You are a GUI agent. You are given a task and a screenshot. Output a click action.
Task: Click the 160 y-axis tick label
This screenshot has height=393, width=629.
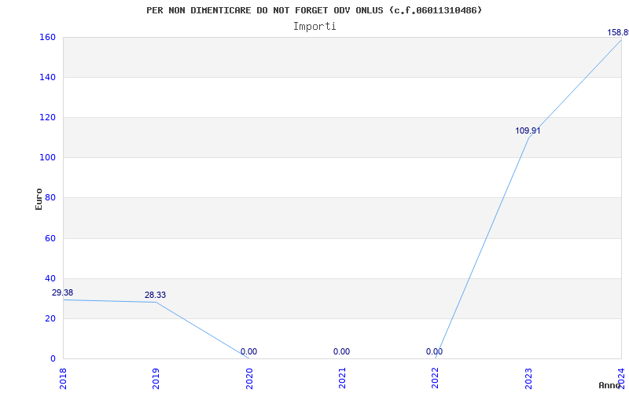[x=47, y=37]
